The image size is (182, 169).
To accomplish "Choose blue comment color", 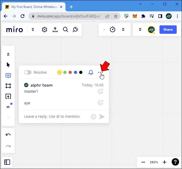I will [76, 72].
